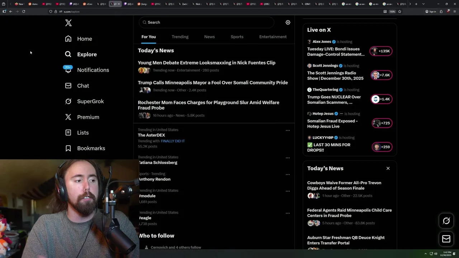Close the active X browser tab
Image resolution: width=459 pixels, height=258 pixels.
[x=119, y=4]
